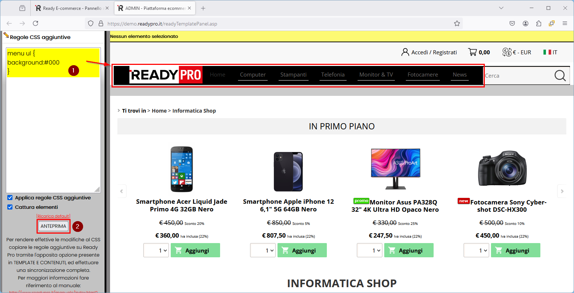This screenshot has height=293, width=574.
Task: Switch to the Ready E-commerce Pannello tab
Action: point(72,8)
